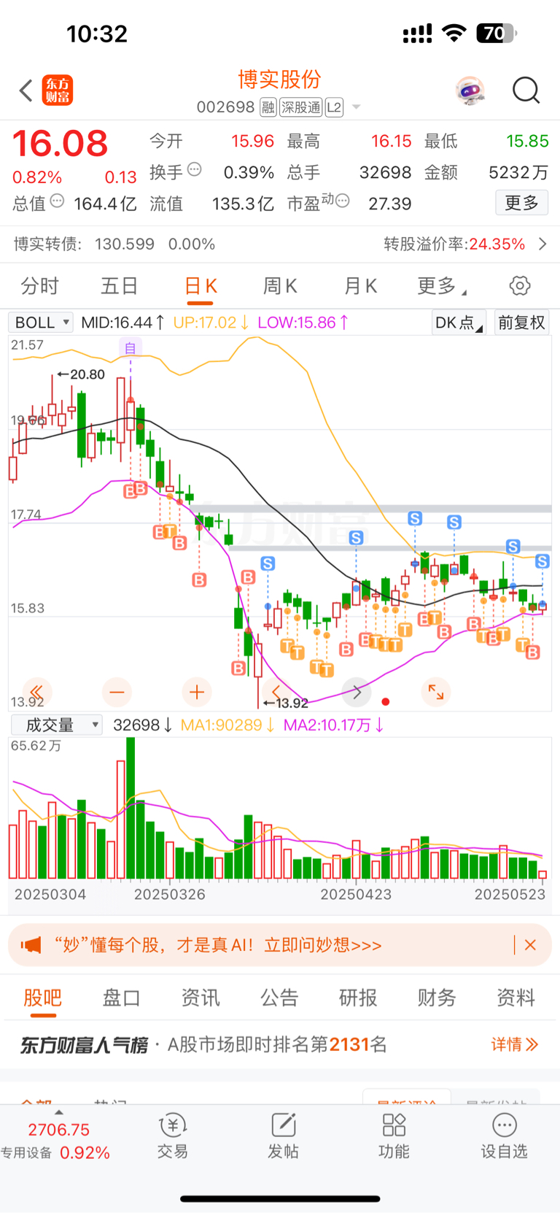Zoom in chart with plus icon
Screen dimensions: 560x1213
[196, 692]
